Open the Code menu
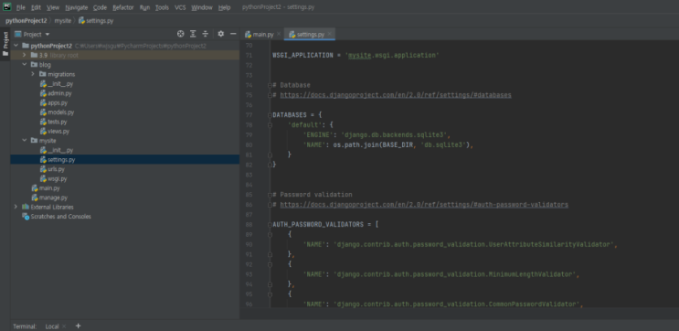 (x=100, y=7)
